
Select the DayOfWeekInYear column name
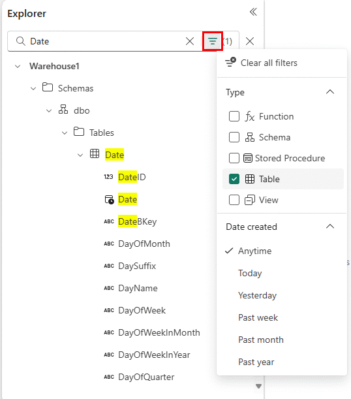[x=154, y=355]
